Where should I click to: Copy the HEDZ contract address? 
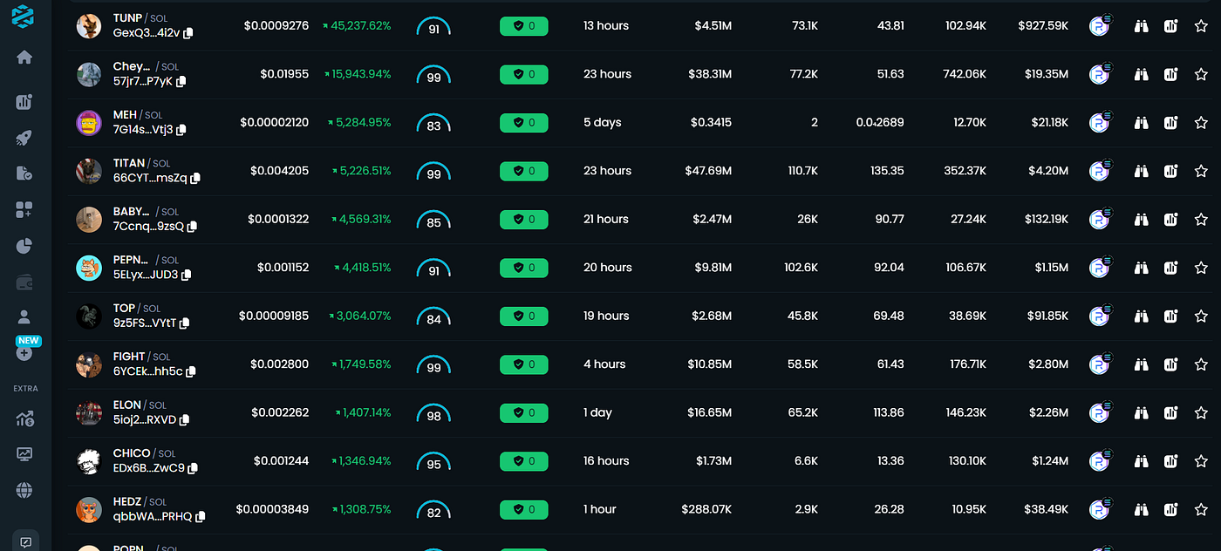point(200,516)
